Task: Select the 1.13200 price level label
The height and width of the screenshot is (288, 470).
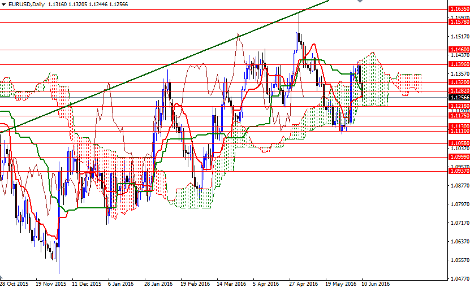Action: click(458, 82)
